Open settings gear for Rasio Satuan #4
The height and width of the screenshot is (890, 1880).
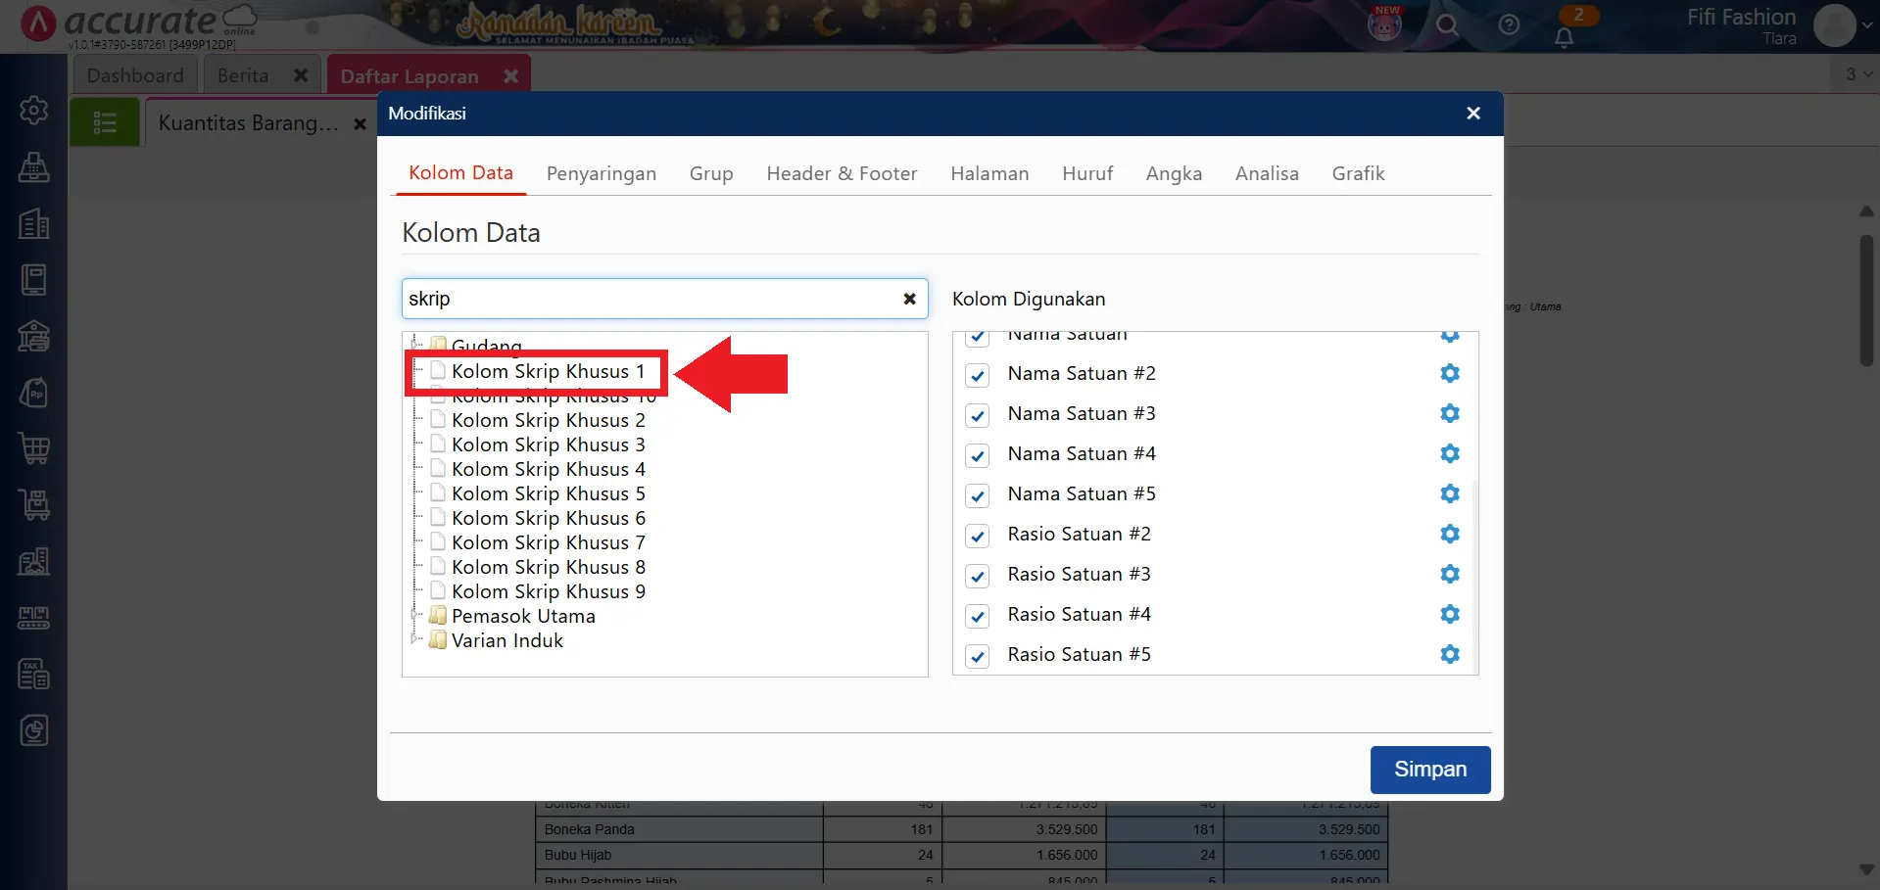tap(1449, 614)
